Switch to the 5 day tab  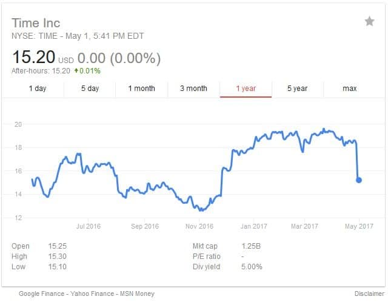(x=90, y=89)
